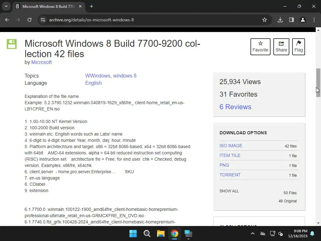This screenshot has width=321, height=241.
Task: Open the WWindows topic link
Action: (x=98, y=76)
